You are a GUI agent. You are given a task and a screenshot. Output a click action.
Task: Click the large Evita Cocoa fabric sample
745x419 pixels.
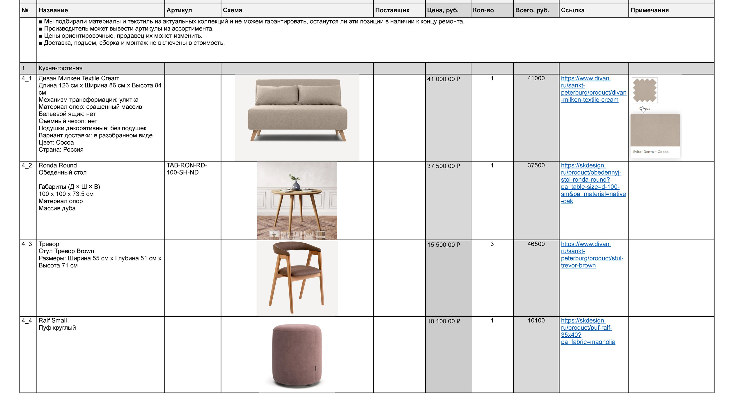pyautogui.click(x=655, y=130)
